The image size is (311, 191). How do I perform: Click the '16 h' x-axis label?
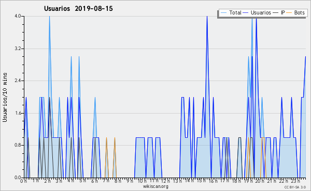tap(213, 181)
